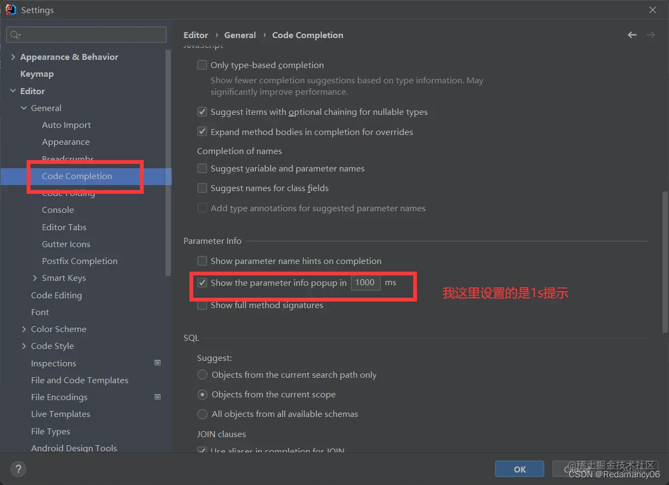Click the JOIN clauses label
This screenshot has height=485, width=669.
[x=222, y=434]
